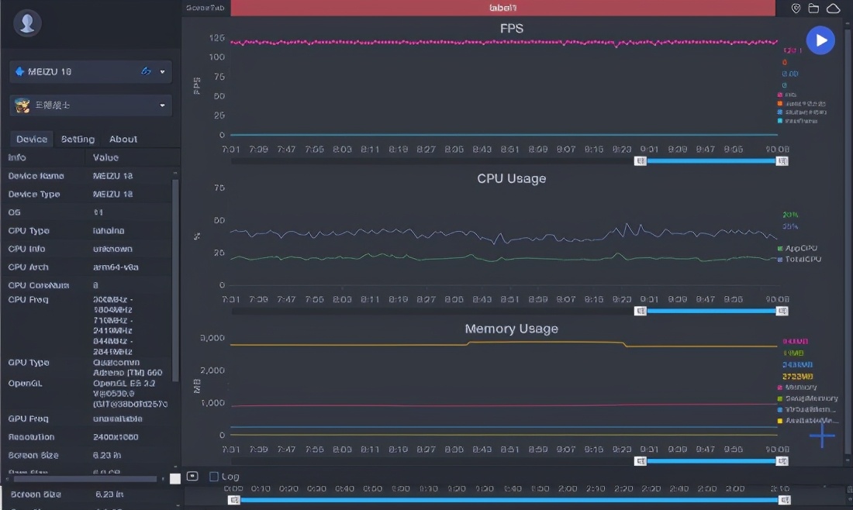Open the MEIZU 18 device dropdown arrow
Image resolution: width=853 pixels, height=510 pixels.
(x=162, y=72)
